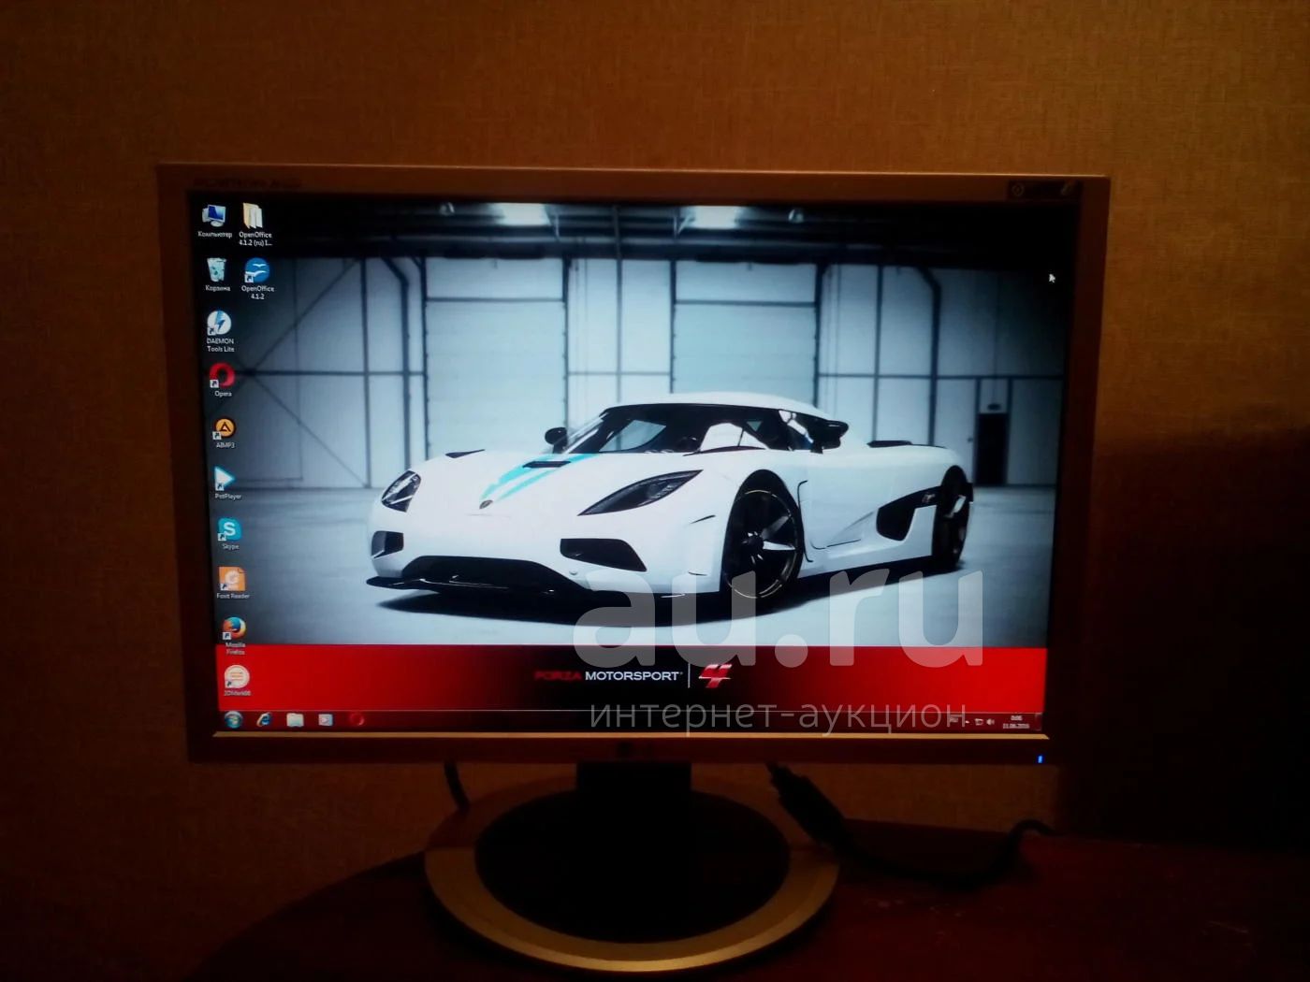Open the volume speaker tray icon

(991, 722)
